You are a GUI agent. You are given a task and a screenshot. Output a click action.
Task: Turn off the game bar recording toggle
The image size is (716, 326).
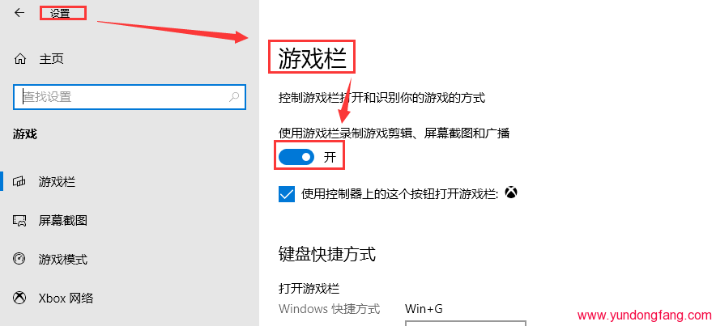click(296, 157)
